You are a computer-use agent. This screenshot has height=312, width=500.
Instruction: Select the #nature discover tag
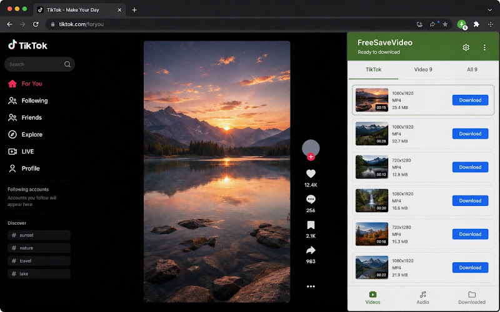[x=39, y=248]
